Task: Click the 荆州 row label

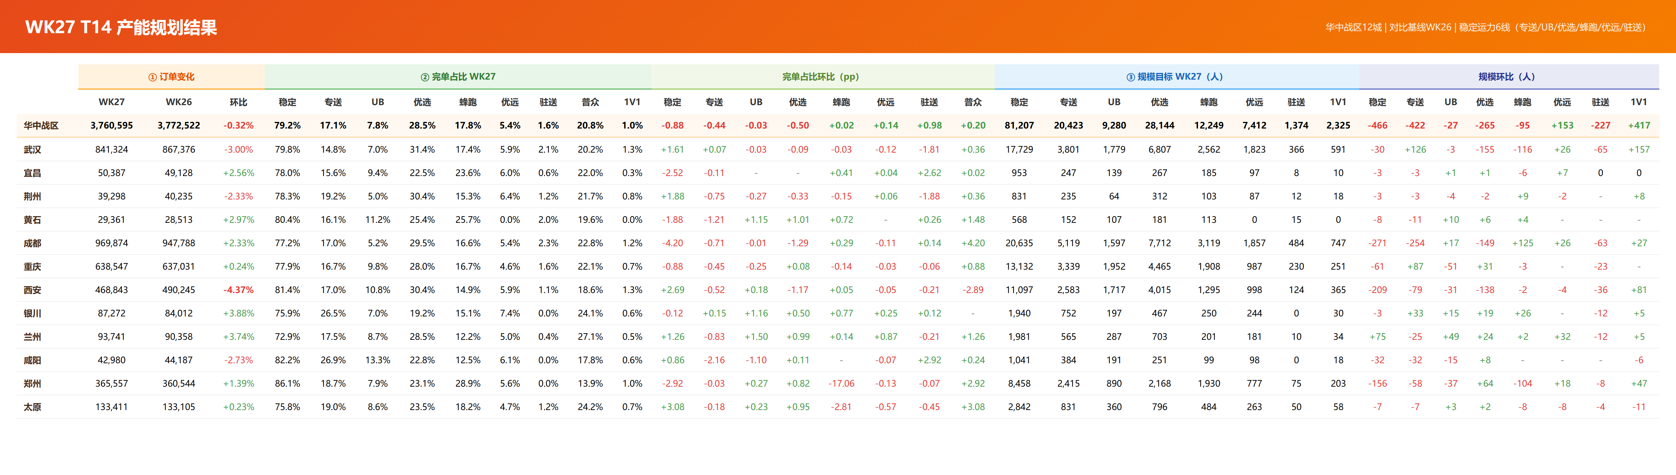Action: pos(32,197)
